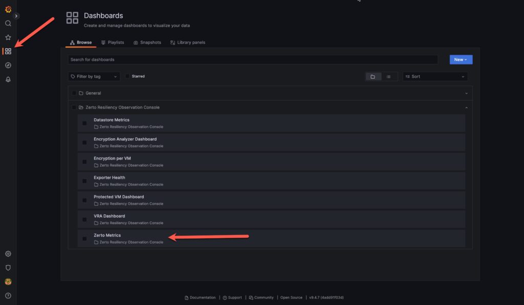Focus the Search for dashboards field
Image resolution: width=524 pixels, height=305 pixels.
pyautogui.click(x=253, y=59)
